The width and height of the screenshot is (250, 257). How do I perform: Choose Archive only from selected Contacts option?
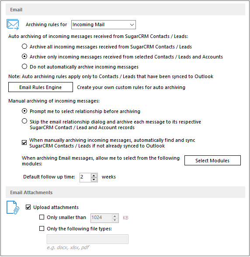point(24,57)
